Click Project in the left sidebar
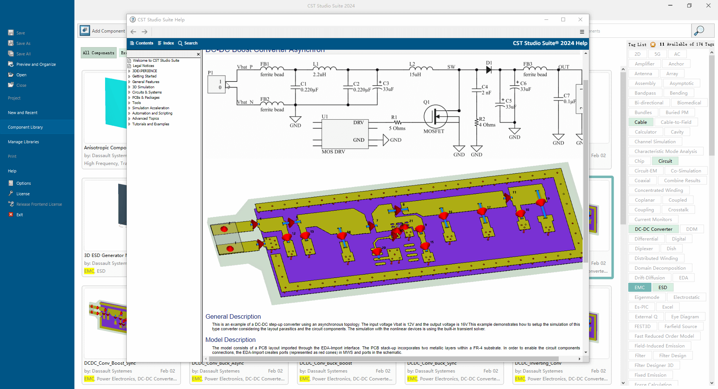 click(x=14, y=98)
